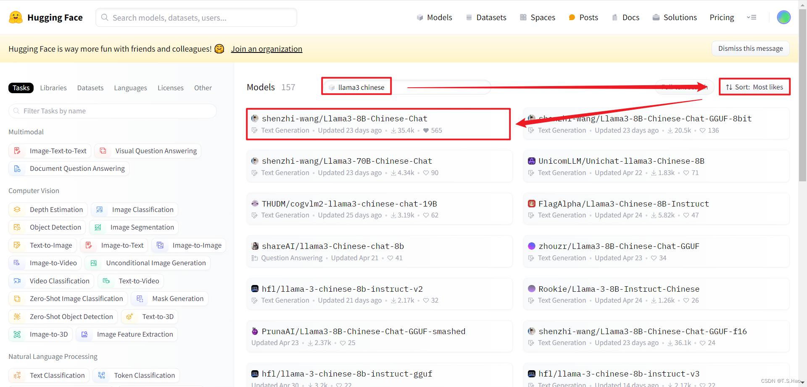Toggle the Image Classification task filter

tap(134, 209)
